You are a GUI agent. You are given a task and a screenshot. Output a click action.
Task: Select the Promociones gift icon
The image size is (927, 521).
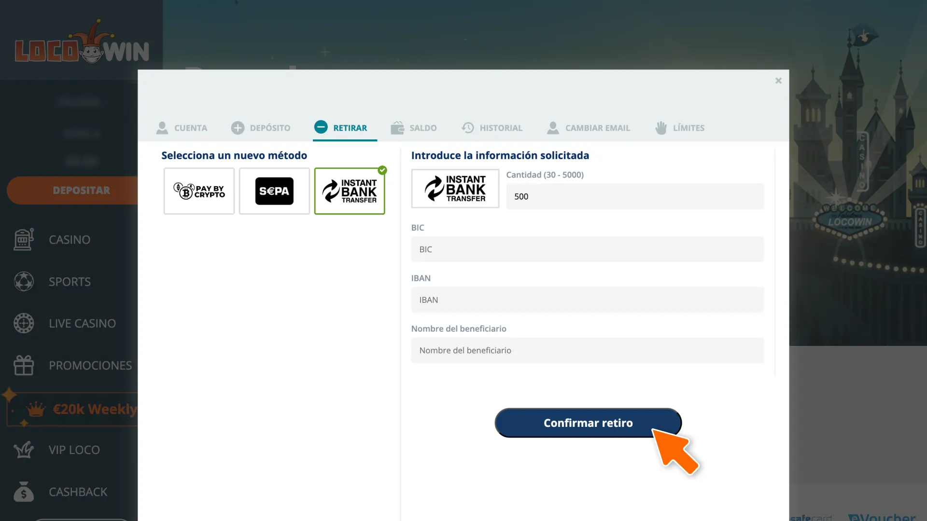(24, 365)
